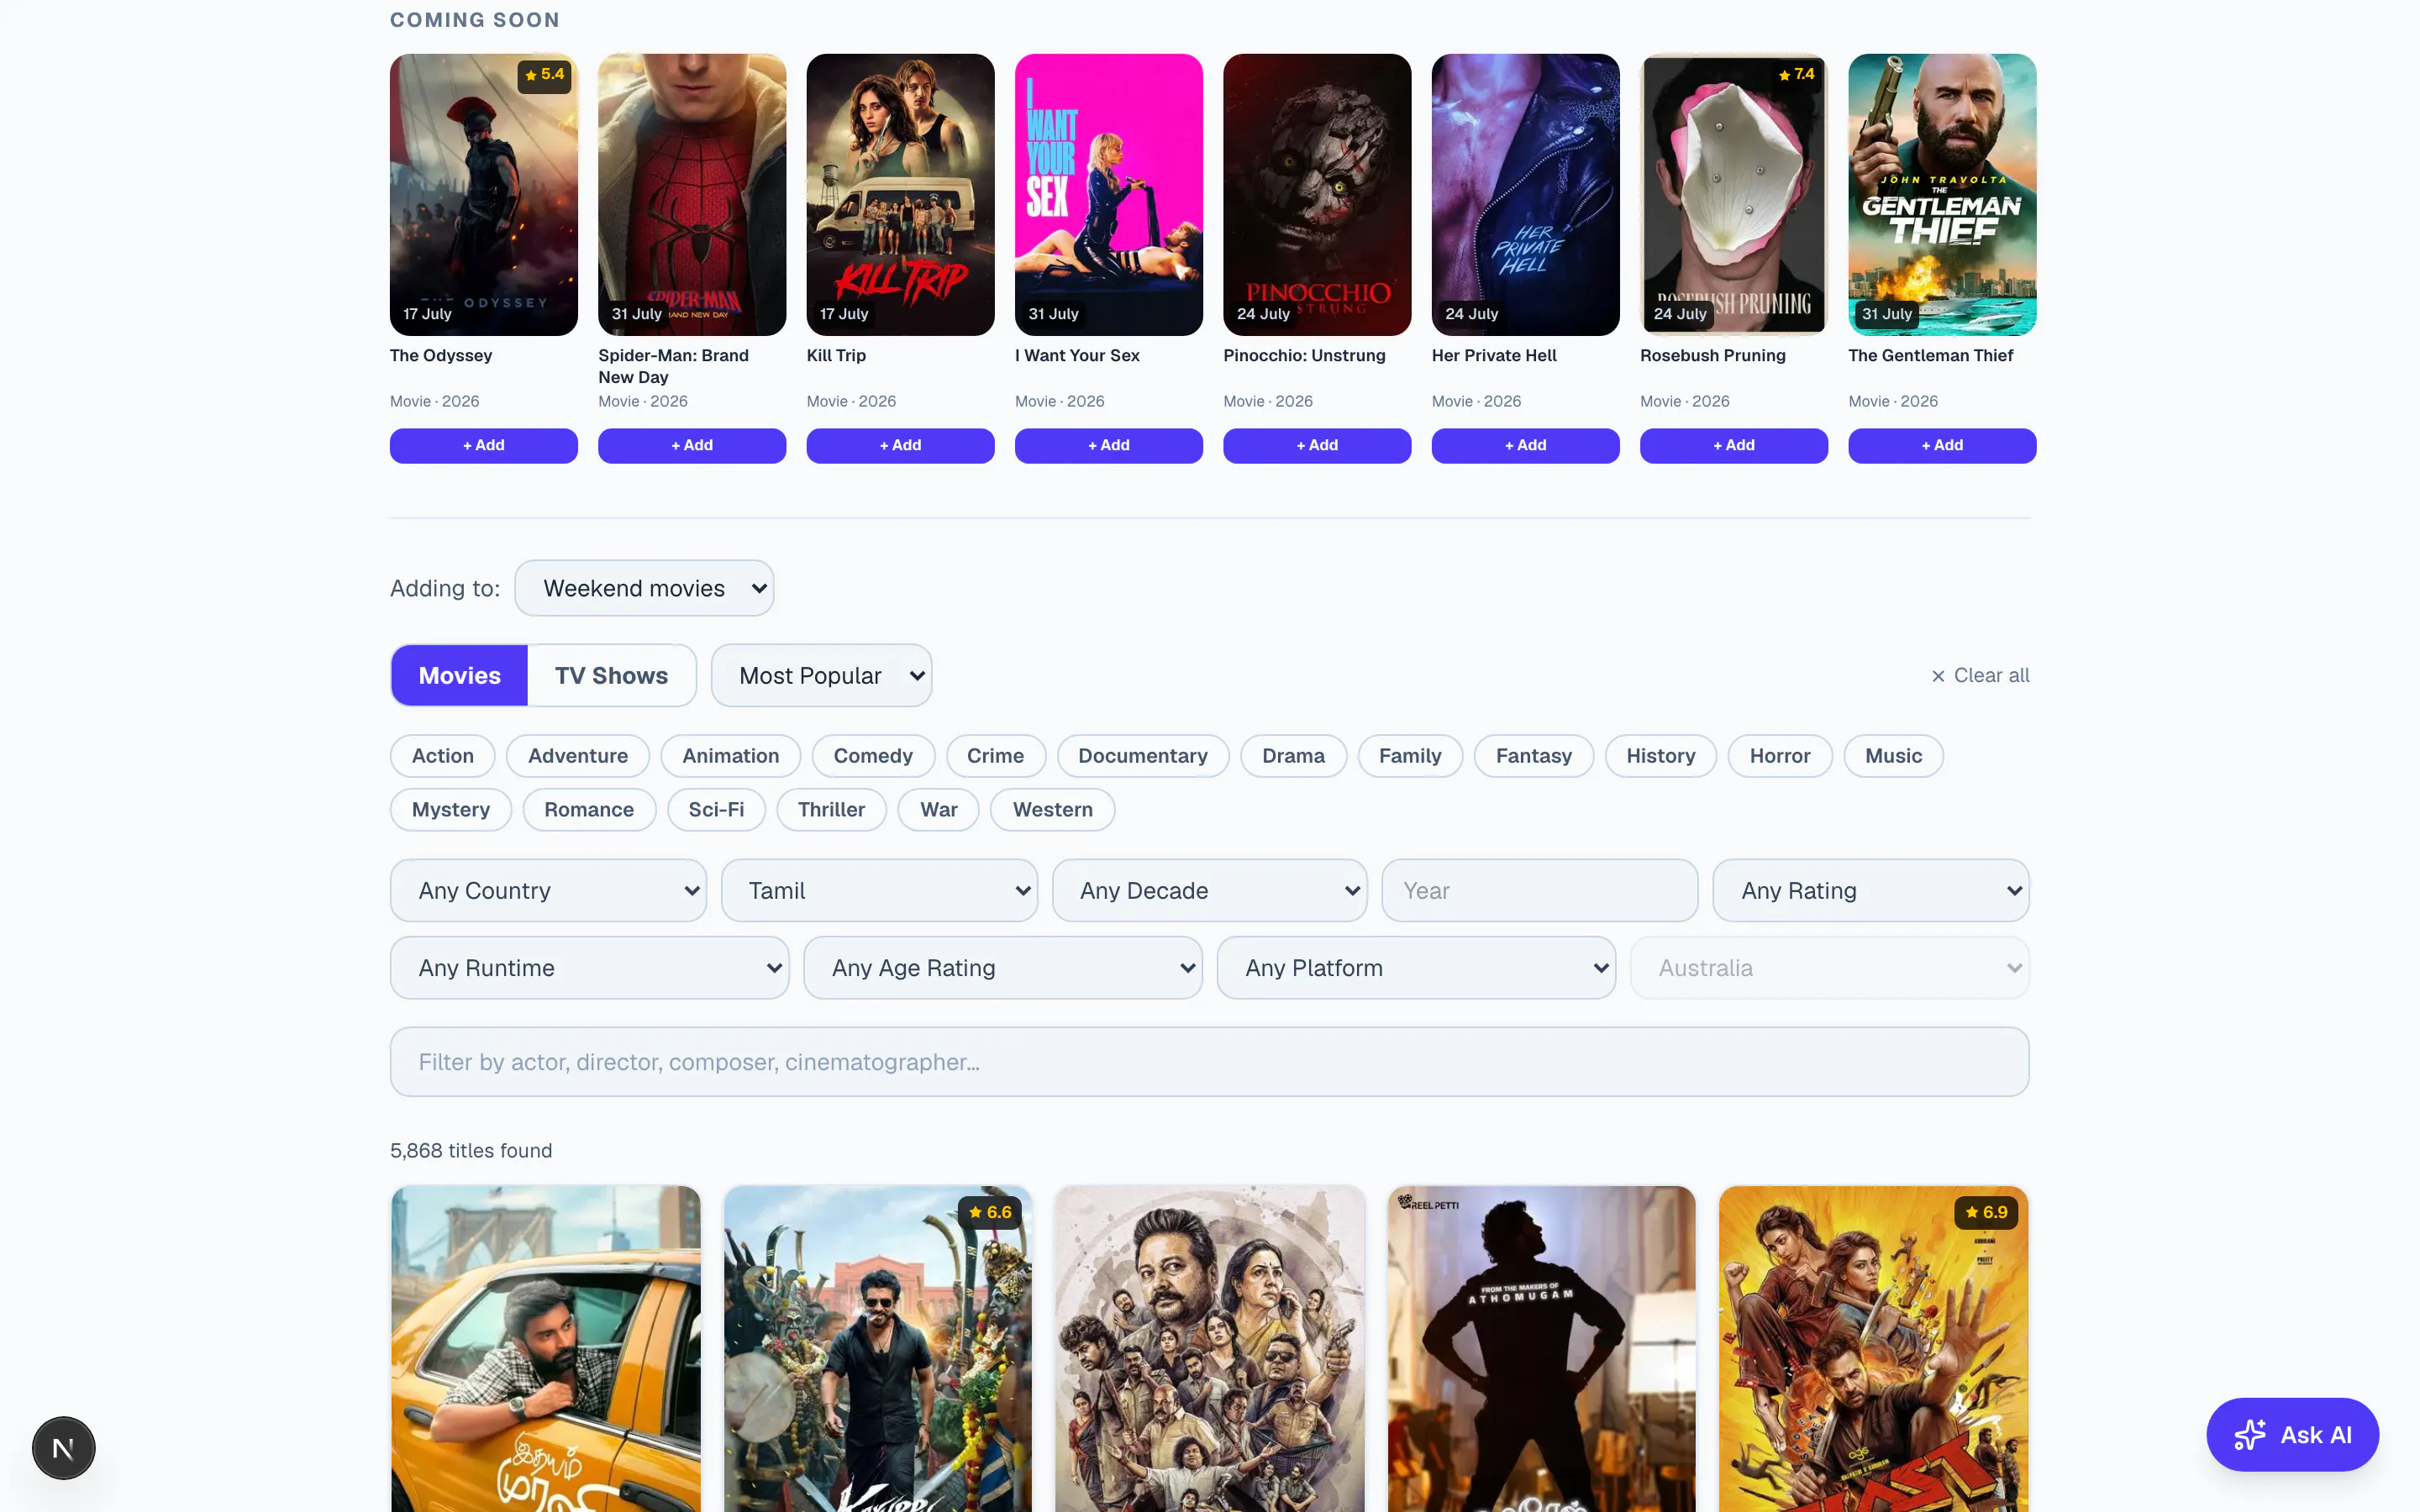Add Spider-Man: Brand New Day to list

coord(692,445)
